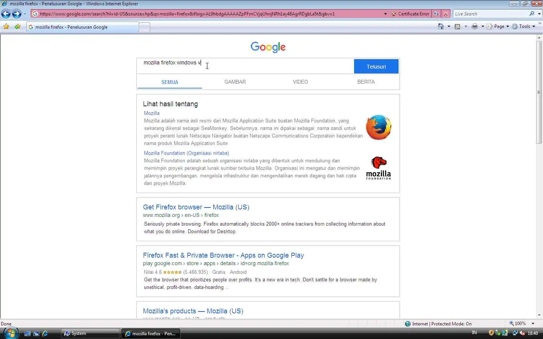Click the Mozilla Foundation logo thumbnail

pyautogui.click(x=379, y=168)
